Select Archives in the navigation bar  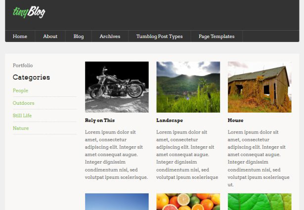(110, 37)
